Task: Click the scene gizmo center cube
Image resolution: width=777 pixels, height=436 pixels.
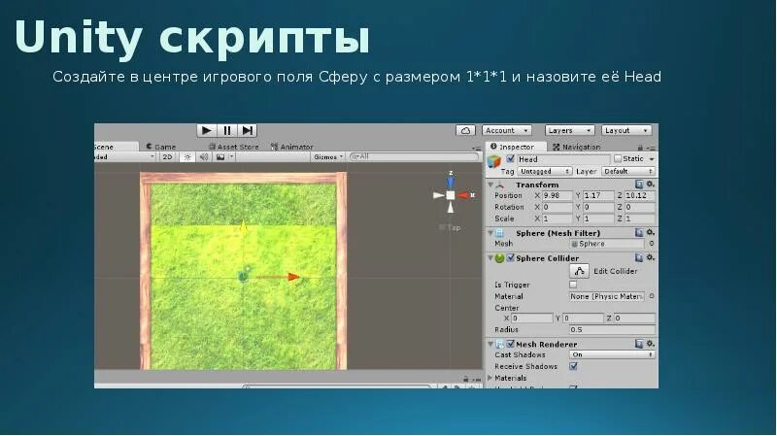Action: [451, 195]
